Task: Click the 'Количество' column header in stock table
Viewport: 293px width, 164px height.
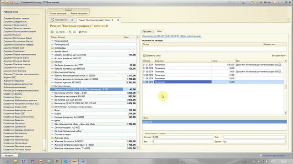Action: point(275,45)
